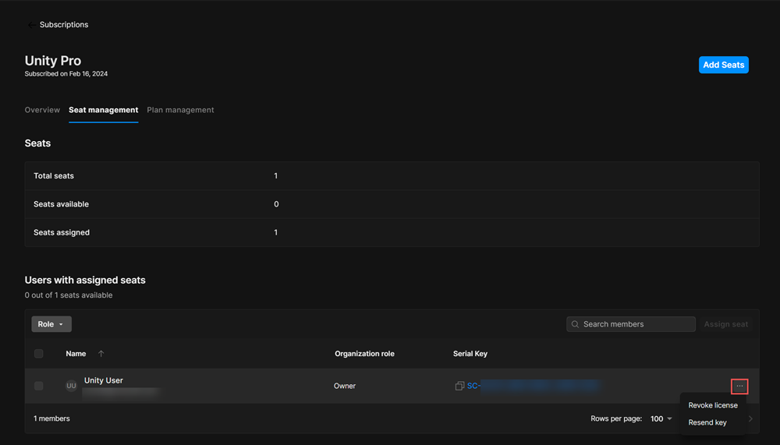Screen dimensions: 780x445
Task: Click the Unity Pro heading
Action: pos(53,61)
